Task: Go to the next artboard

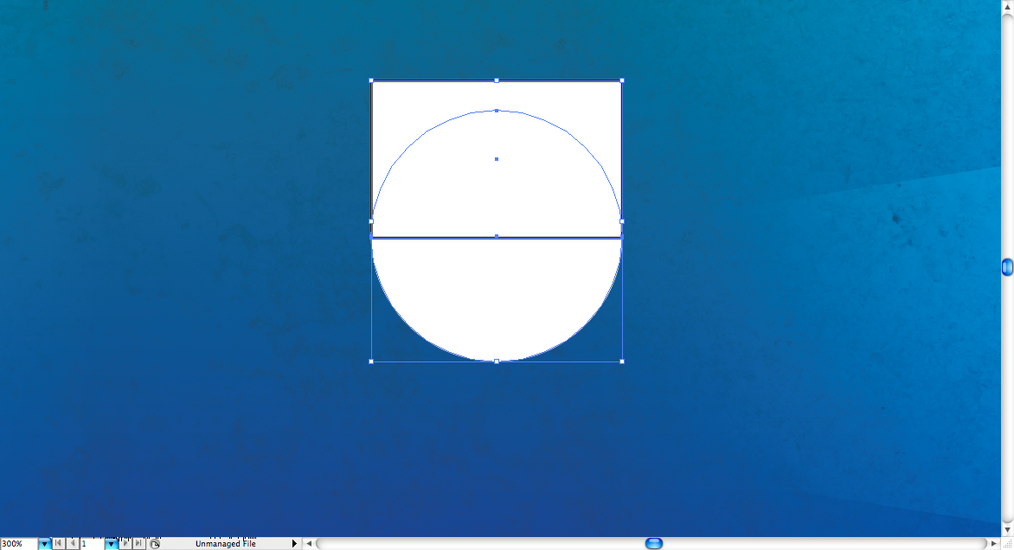Action: click(x=125, y=544)
